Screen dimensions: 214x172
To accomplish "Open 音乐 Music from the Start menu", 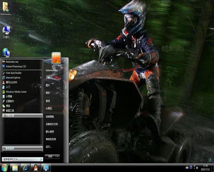I will pyautogui.click(x=48, y=93).
